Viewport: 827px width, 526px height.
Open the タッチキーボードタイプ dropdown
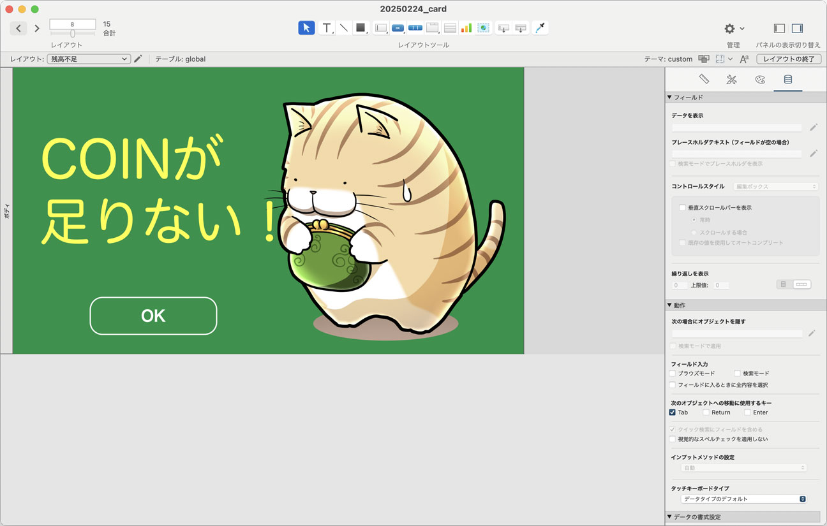[744, 499]
